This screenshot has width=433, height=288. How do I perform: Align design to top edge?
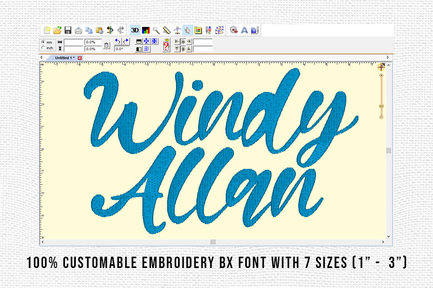pyautogui.click(x=178, y=49)
